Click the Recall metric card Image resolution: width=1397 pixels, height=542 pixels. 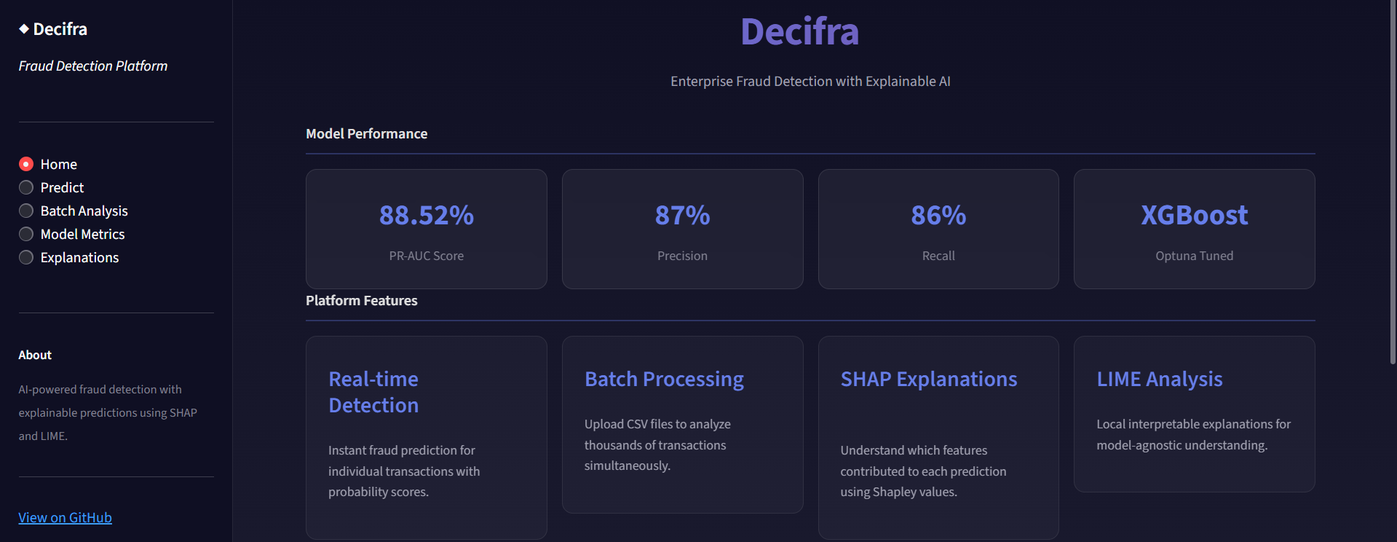(938, 229)
